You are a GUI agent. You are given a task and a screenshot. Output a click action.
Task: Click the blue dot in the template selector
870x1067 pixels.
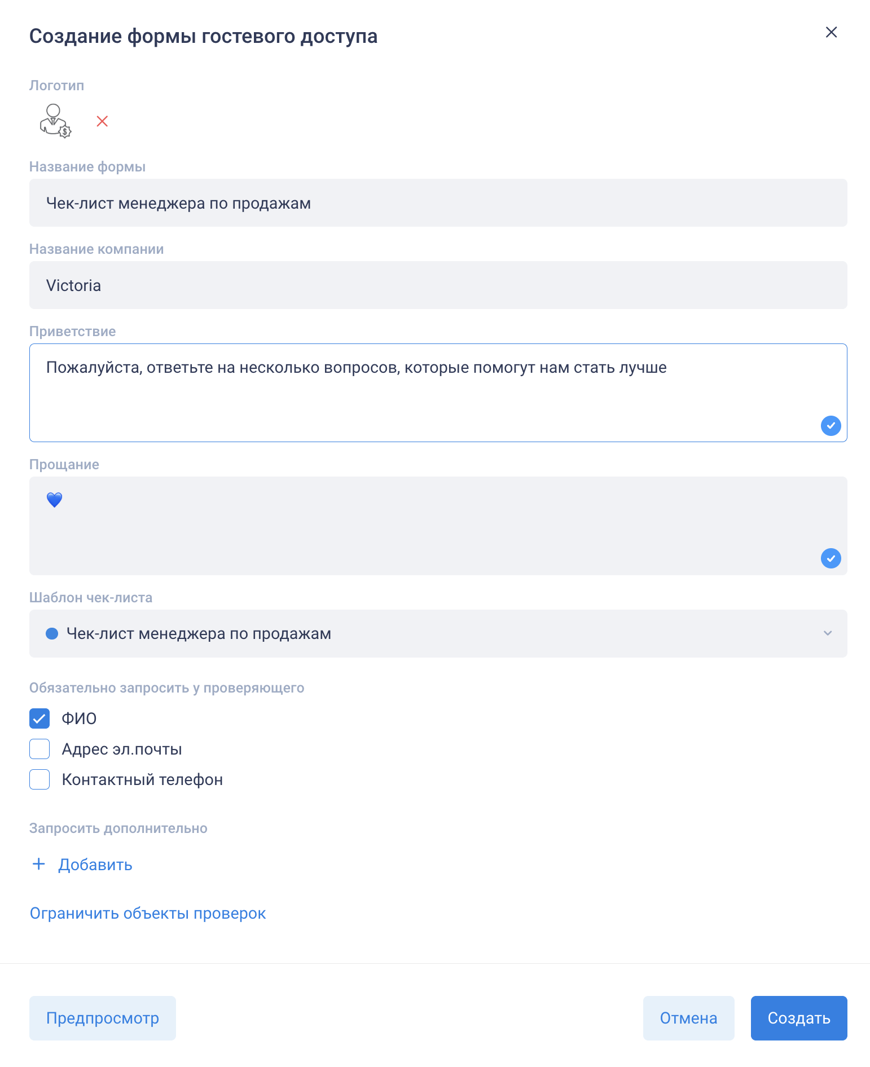[x=52, y=634]
